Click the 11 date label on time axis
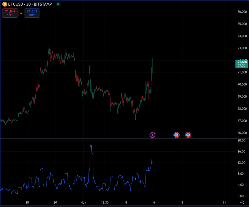The image size is (249, 207). (224, 202)
